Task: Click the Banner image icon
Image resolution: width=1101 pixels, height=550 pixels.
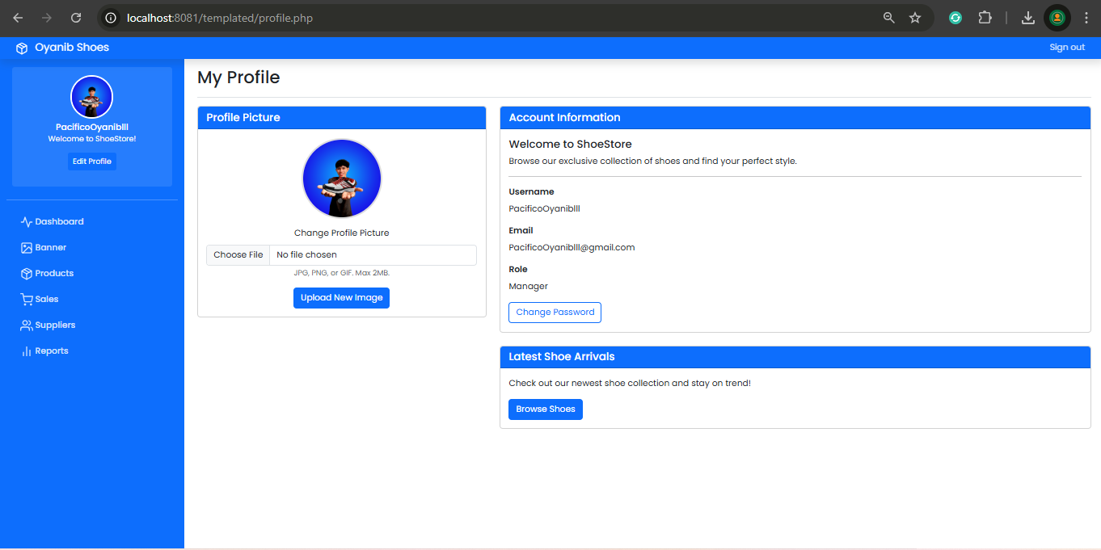Action: coord(27,248)
